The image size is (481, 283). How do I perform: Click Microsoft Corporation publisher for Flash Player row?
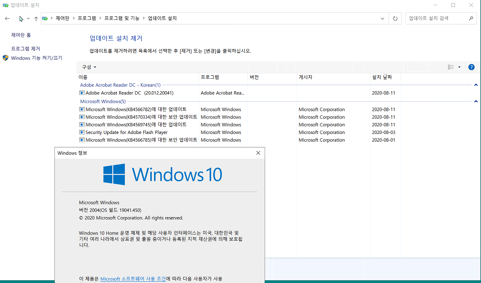[321, 132]
